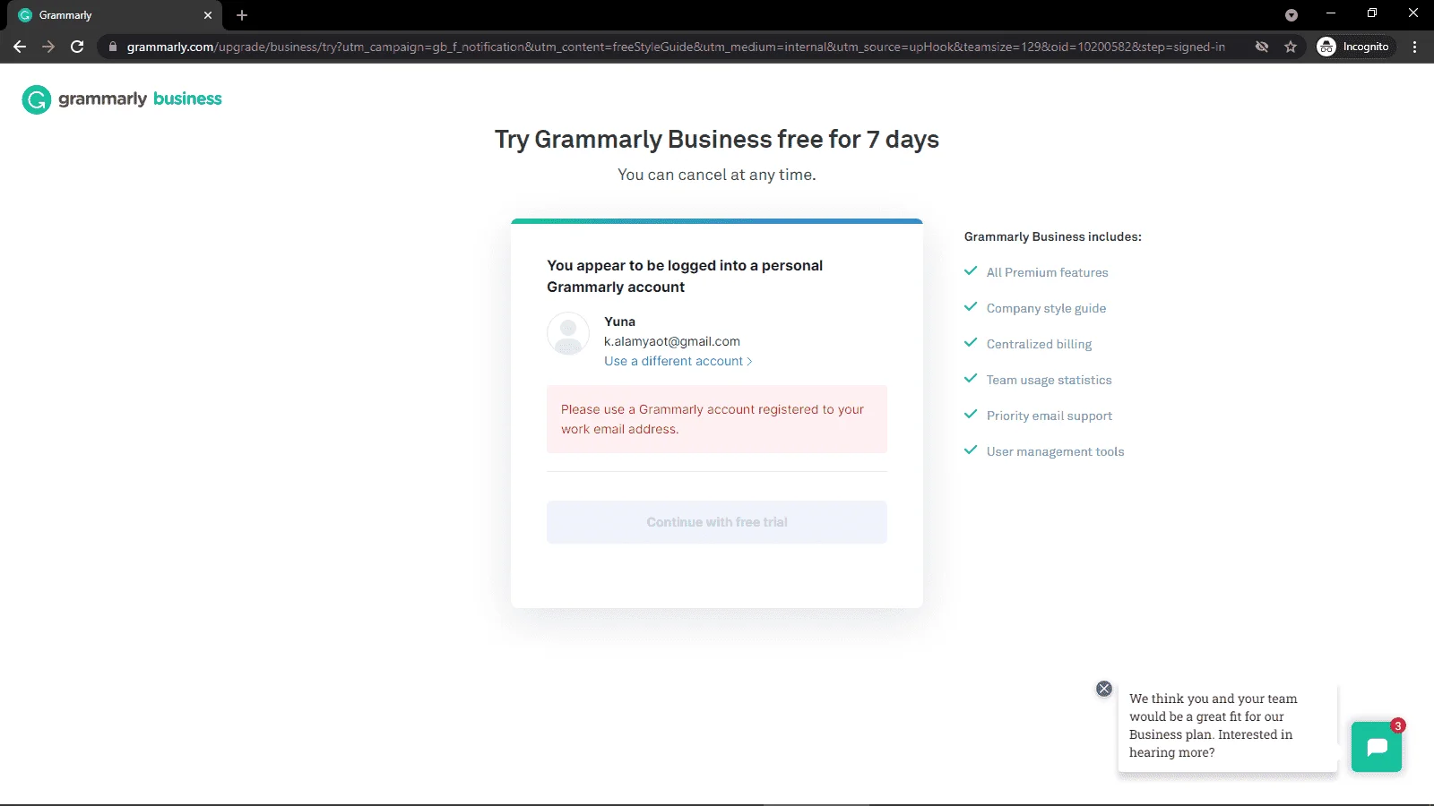Click the Centralized billing item

click(x=1039, y=344)
